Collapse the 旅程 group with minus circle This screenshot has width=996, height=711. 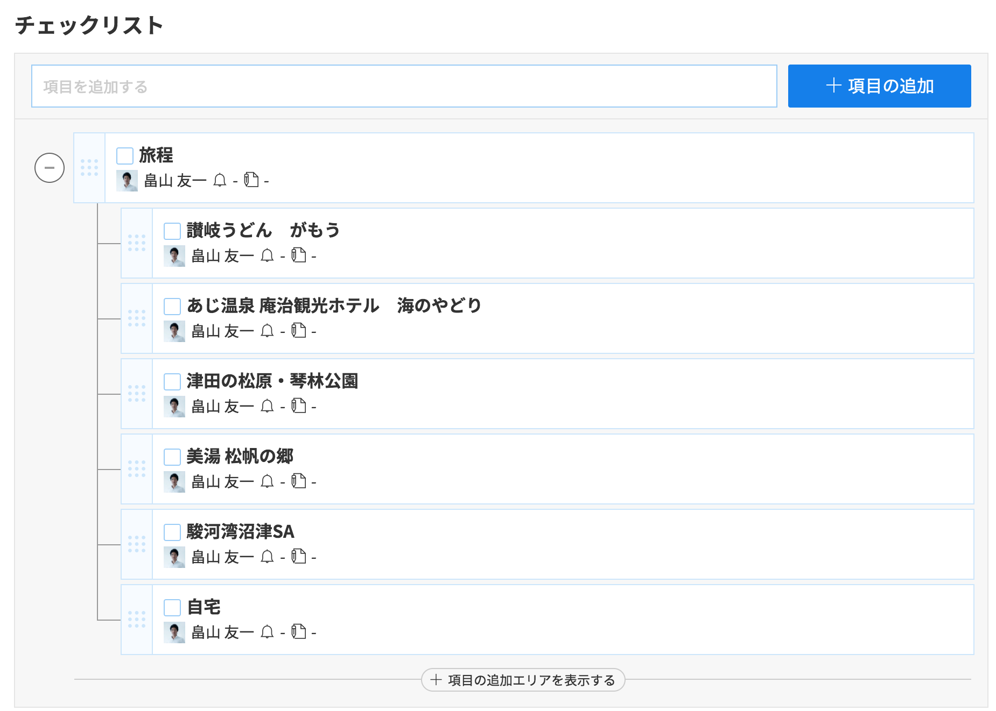tap(50, 168)
